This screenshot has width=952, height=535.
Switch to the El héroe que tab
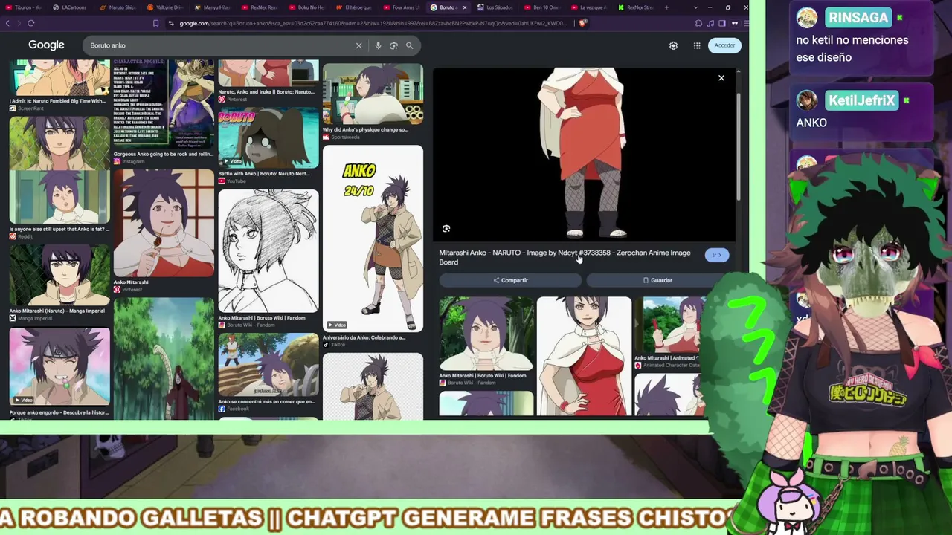354,7
